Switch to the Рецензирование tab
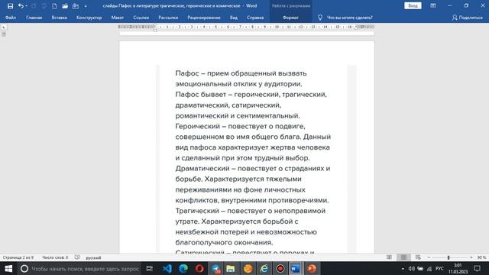The width and height of the screenshot is (489, 275). point(204,18)
